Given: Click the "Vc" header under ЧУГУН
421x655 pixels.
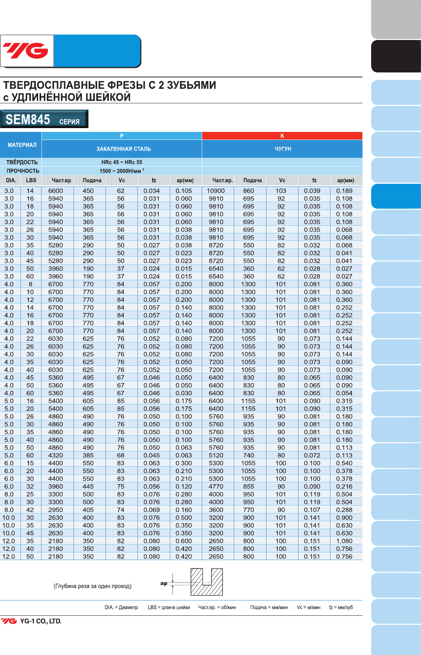Looking at the screenshot, I should [x=282, y=180].
